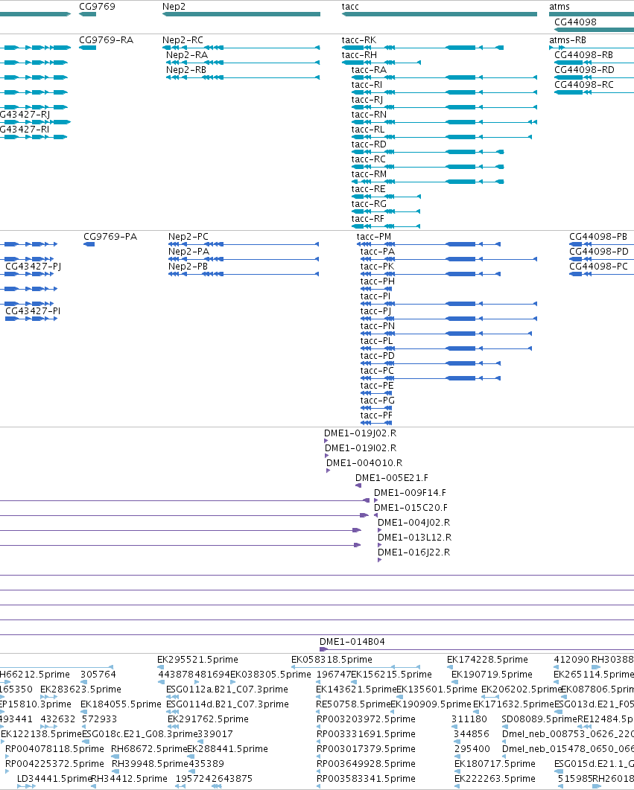
Task: Click the CG43427-PJ protein label
Action: click(34, 266)
